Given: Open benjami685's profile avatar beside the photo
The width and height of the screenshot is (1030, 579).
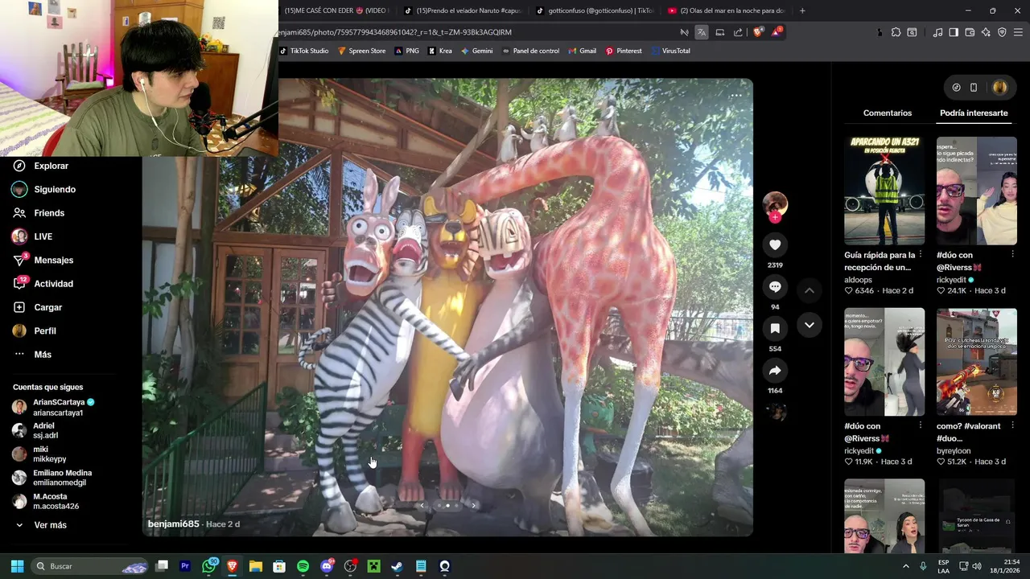Looking at the screenshot, I should [775, 203].
